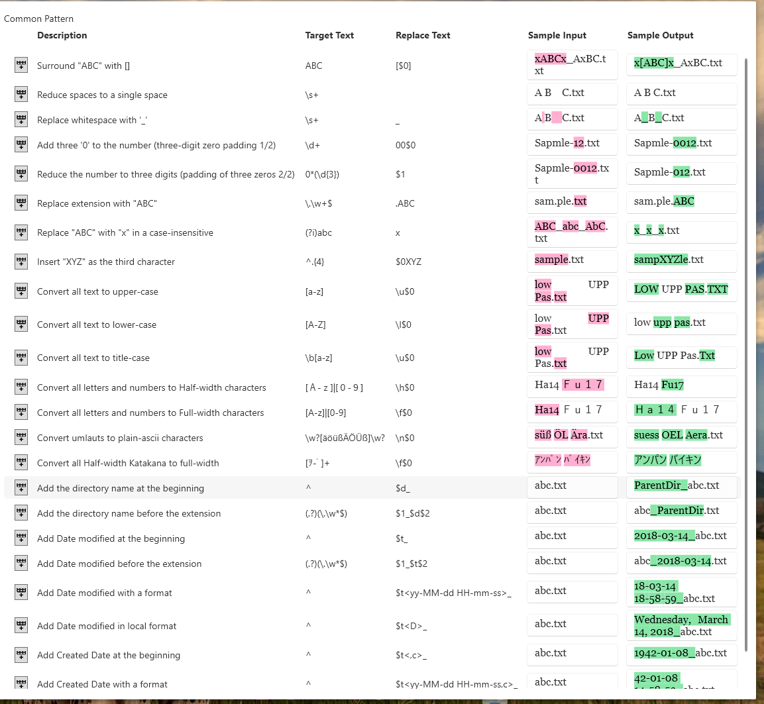Click the icon beside 'Insert "XYZ" as the third character'
The width and height of the screenshot is (764, 704).
(x=21, y=262)
